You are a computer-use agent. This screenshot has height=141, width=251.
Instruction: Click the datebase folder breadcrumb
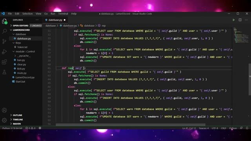click(x=51, y=25)
